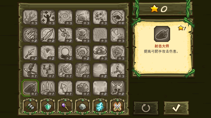Open the crossed swords category tab
This screenshot has height=118, width=211.
click(x=117, y=106)
